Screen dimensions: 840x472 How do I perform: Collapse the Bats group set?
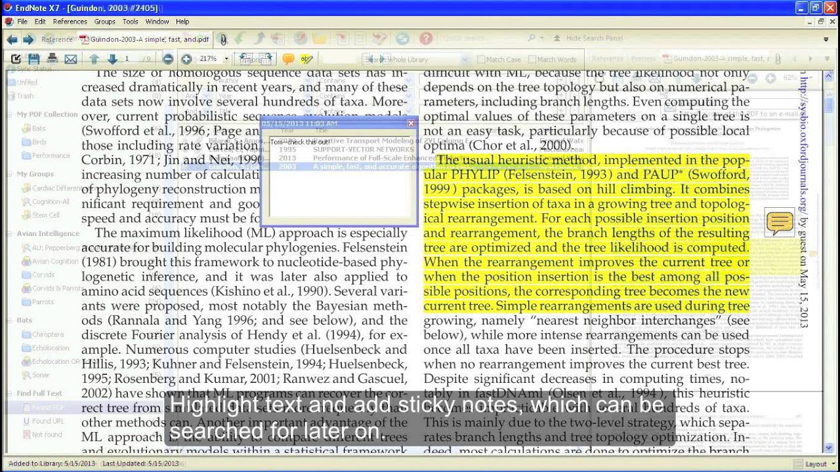tap(10, 321)
